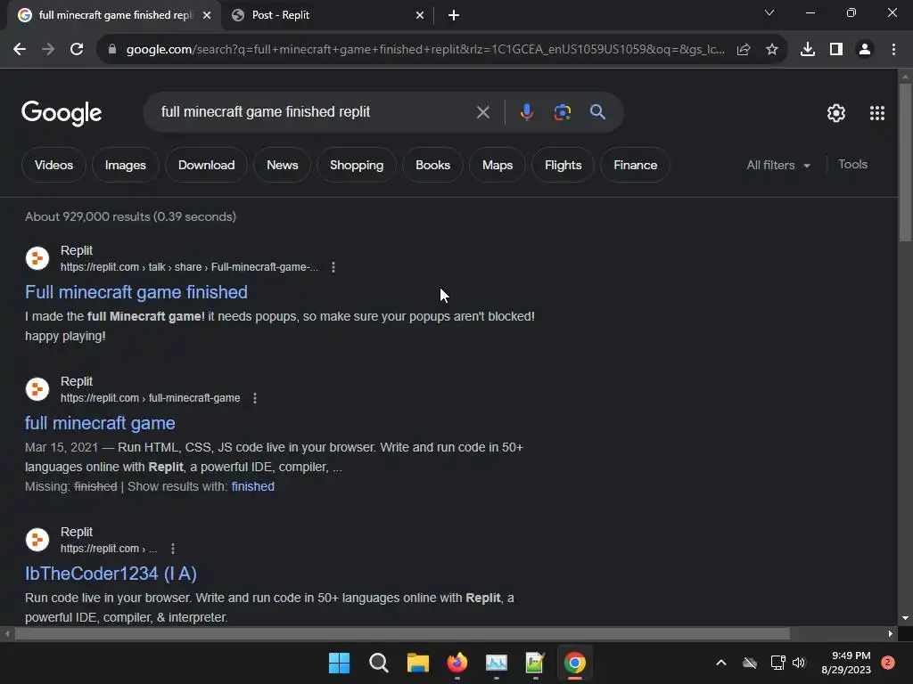This screenshot has height=684, width=913.
Task: Click the vertical scrollbar down arrow
Action: click(905, 618)
